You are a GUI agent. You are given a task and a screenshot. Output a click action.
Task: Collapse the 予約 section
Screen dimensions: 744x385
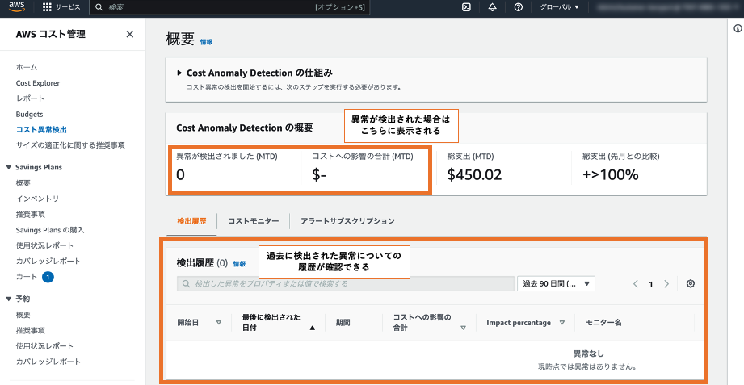[9, 299]
